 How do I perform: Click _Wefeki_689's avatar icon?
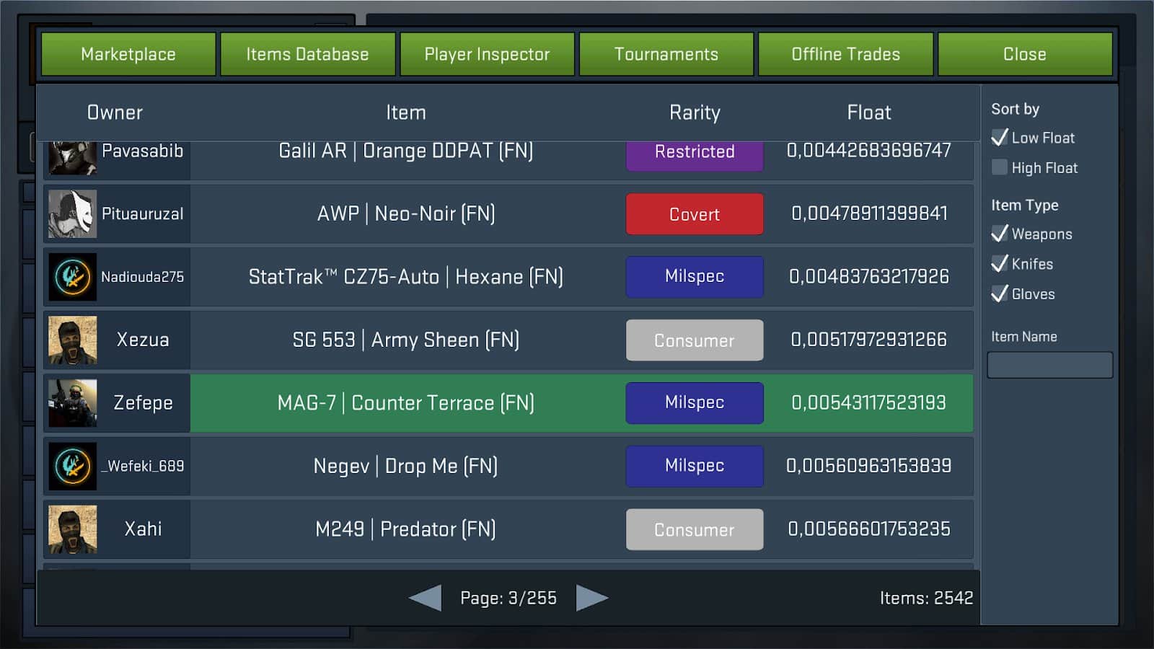72,466
